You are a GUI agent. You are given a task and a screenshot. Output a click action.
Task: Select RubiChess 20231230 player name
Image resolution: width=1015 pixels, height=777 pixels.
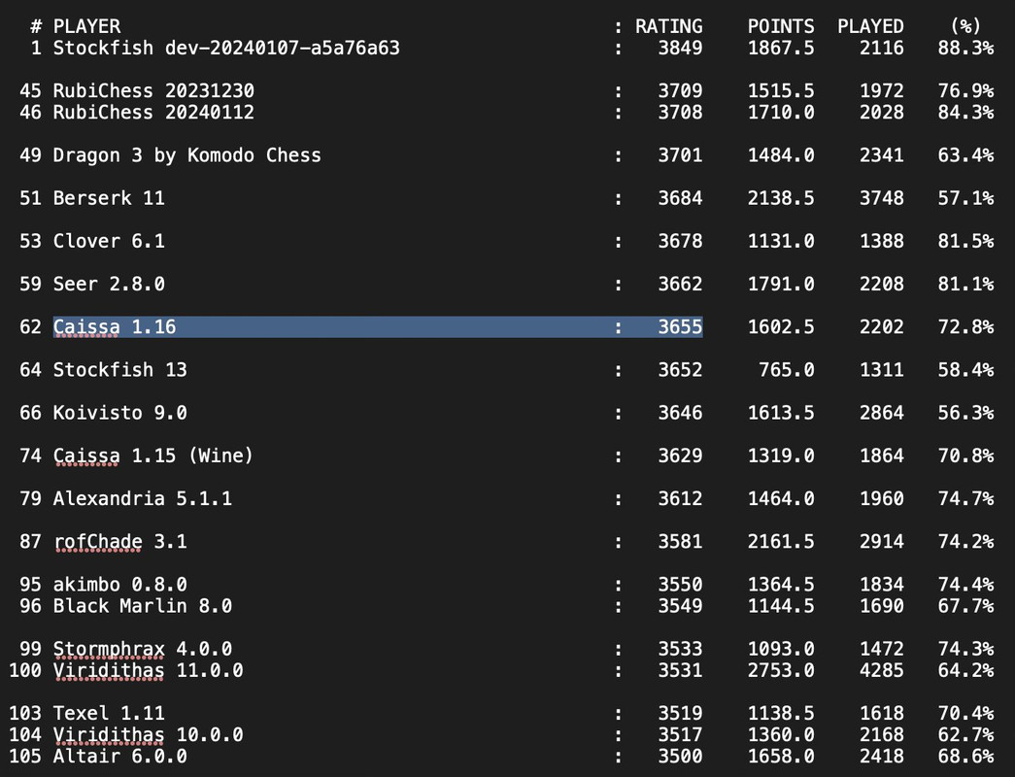tap(153, 90)
